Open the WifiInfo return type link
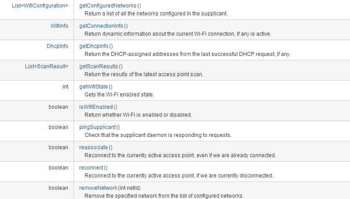This screenshot has width=350, height=199. [59, 26]
